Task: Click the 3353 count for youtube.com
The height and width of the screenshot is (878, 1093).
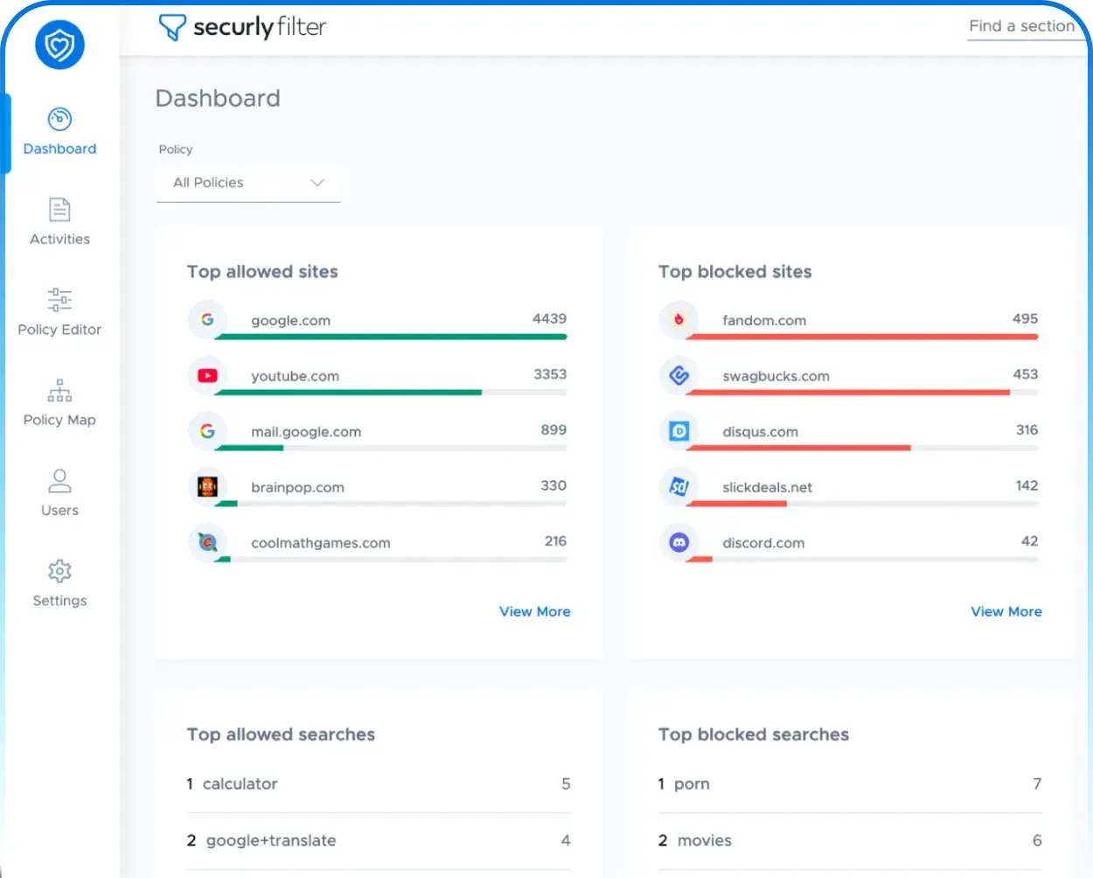Action: coord(550,374)
